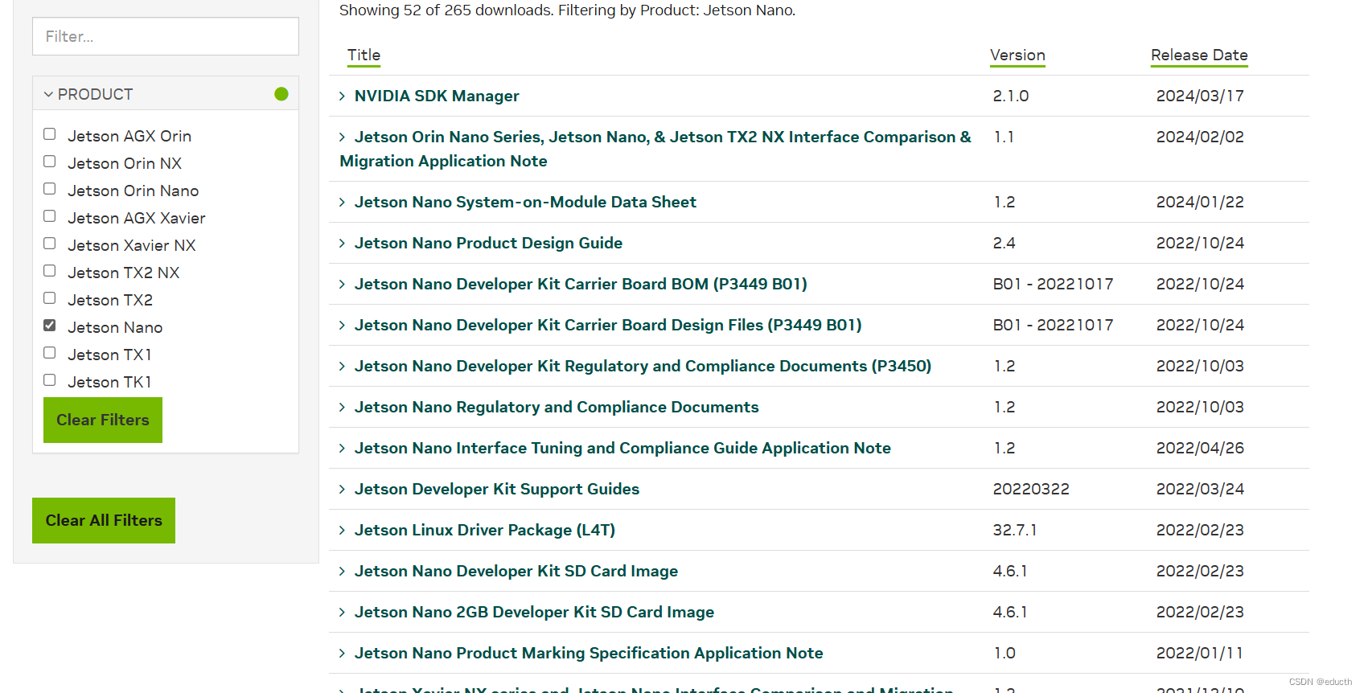Open Regulatory and Compliance Documents (P3450) link

[643, 366]
